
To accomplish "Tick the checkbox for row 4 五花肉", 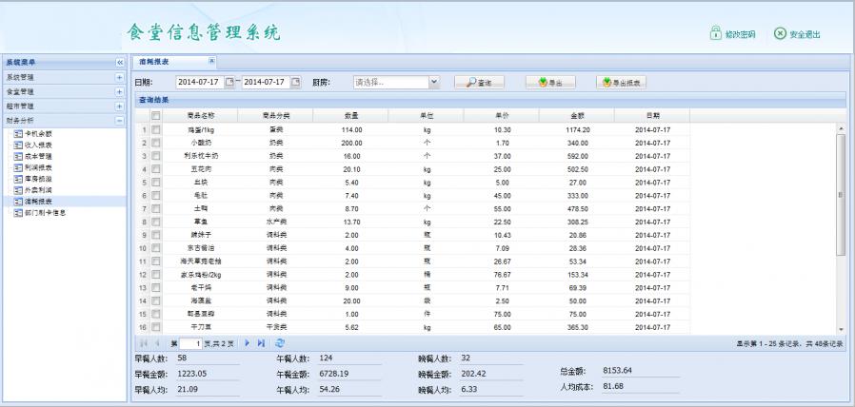I will pyautogui.click(x=155, y=168).
